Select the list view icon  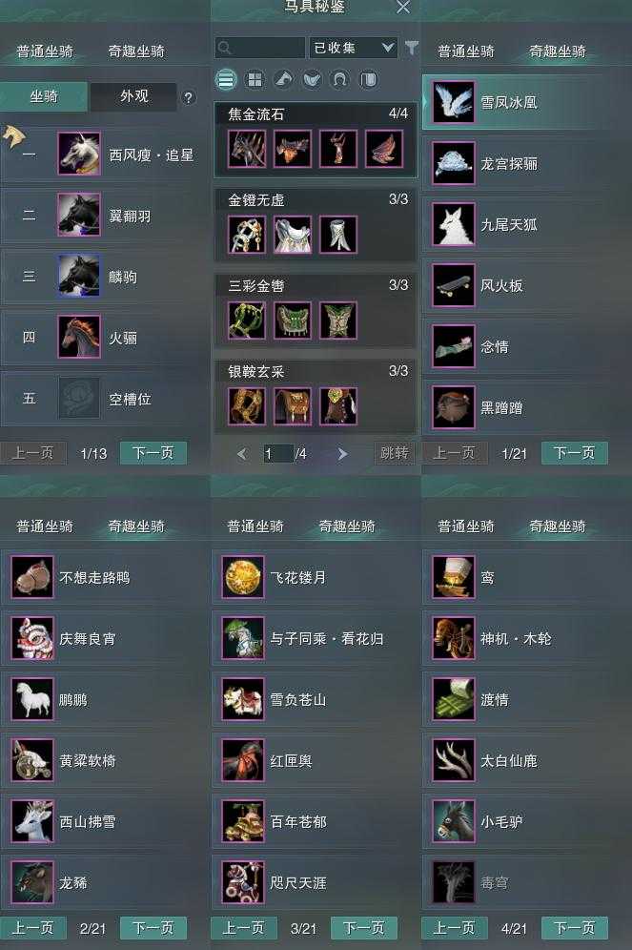tap(227, 79)
